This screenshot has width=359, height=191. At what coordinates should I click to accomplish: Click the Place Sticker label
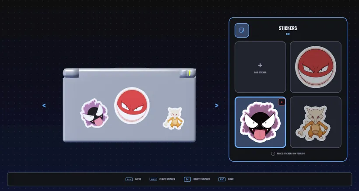[167, 179]
